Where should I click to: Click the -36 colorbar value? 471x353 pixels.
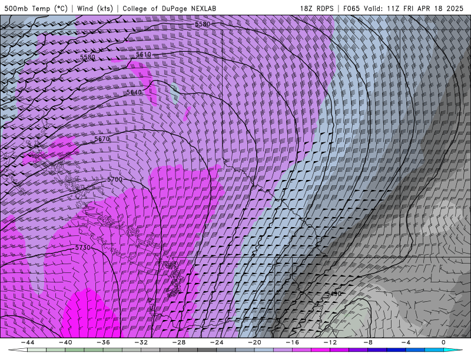(104, 342)
